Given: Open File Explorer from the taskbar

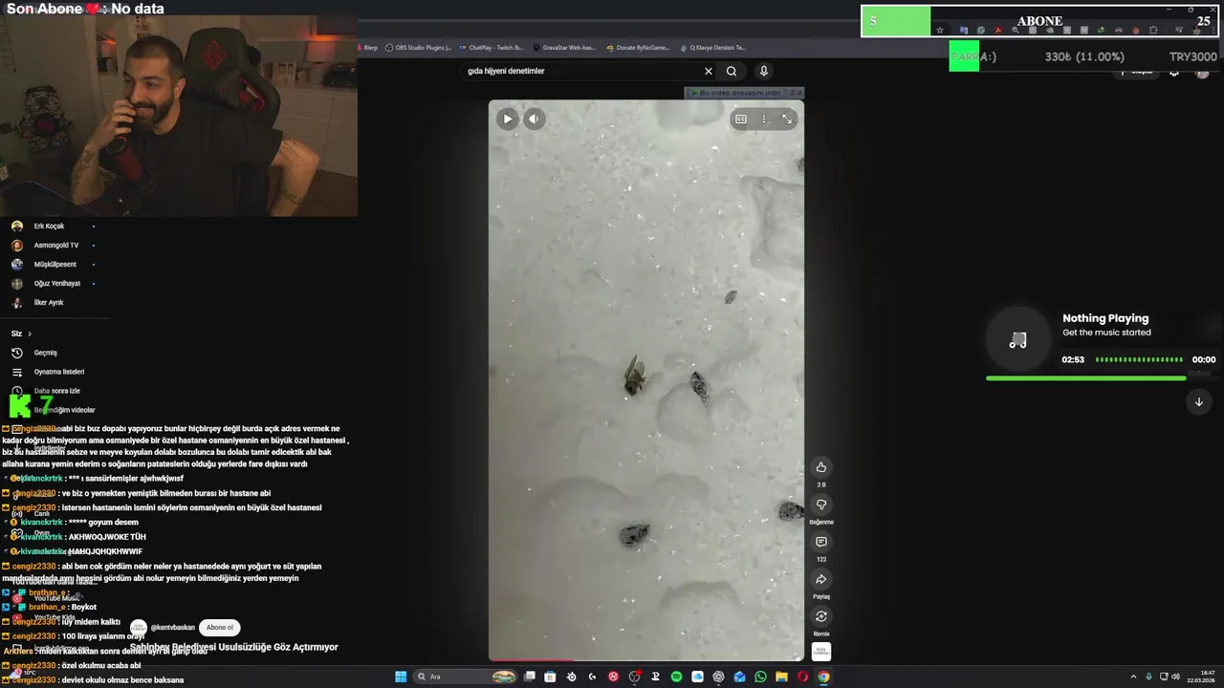Looking at the screenshot, I should tap(781, 677).
